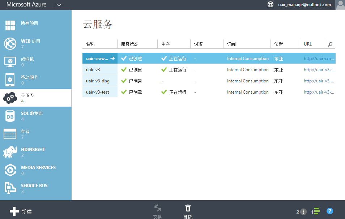Open the search magnifier in the table header
The width and height of the screenshot is (345, 219).
pos(330,44)
